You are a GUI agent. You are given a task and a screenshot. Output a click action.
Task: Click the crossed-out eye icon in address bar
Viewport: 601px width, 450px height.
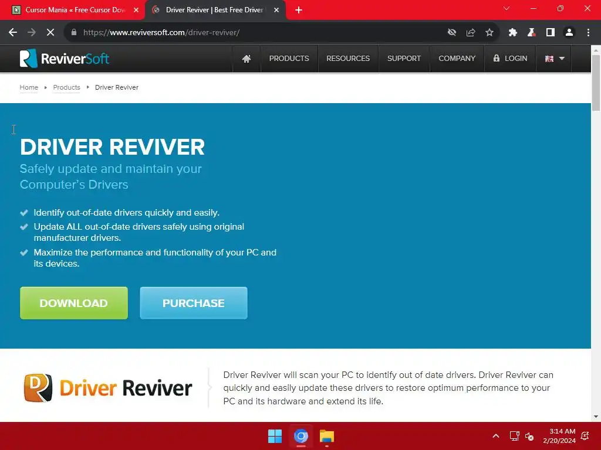452,33
